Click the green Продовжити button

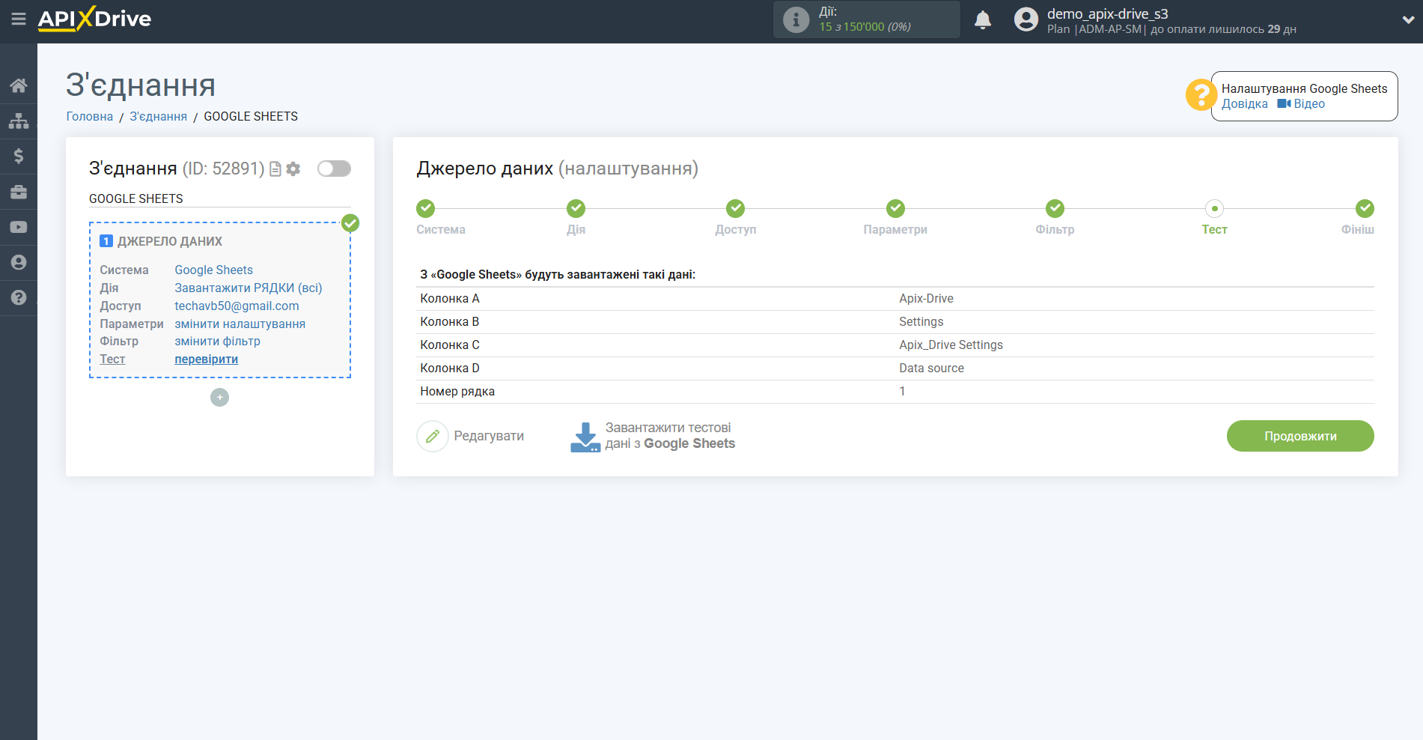coord(1299,436)
